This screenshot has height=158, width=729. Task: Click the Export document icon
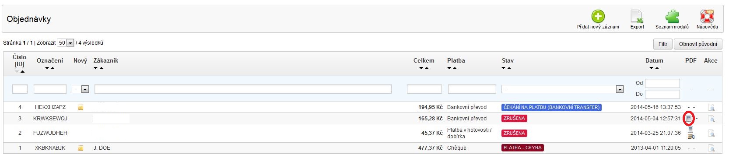pos(637,17)
